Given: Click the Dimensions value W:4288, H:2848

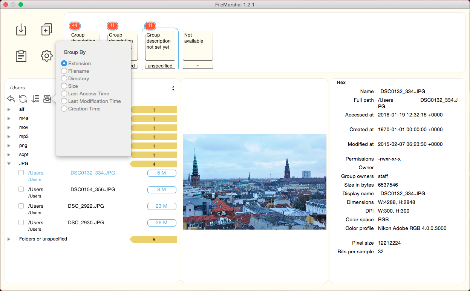Looking at the screenshot, I should point(397,202).
